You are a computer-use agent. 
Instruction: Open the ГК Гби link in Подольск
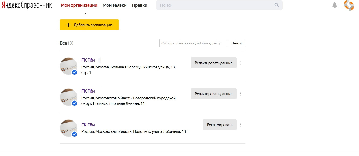[x=88, y=125]
